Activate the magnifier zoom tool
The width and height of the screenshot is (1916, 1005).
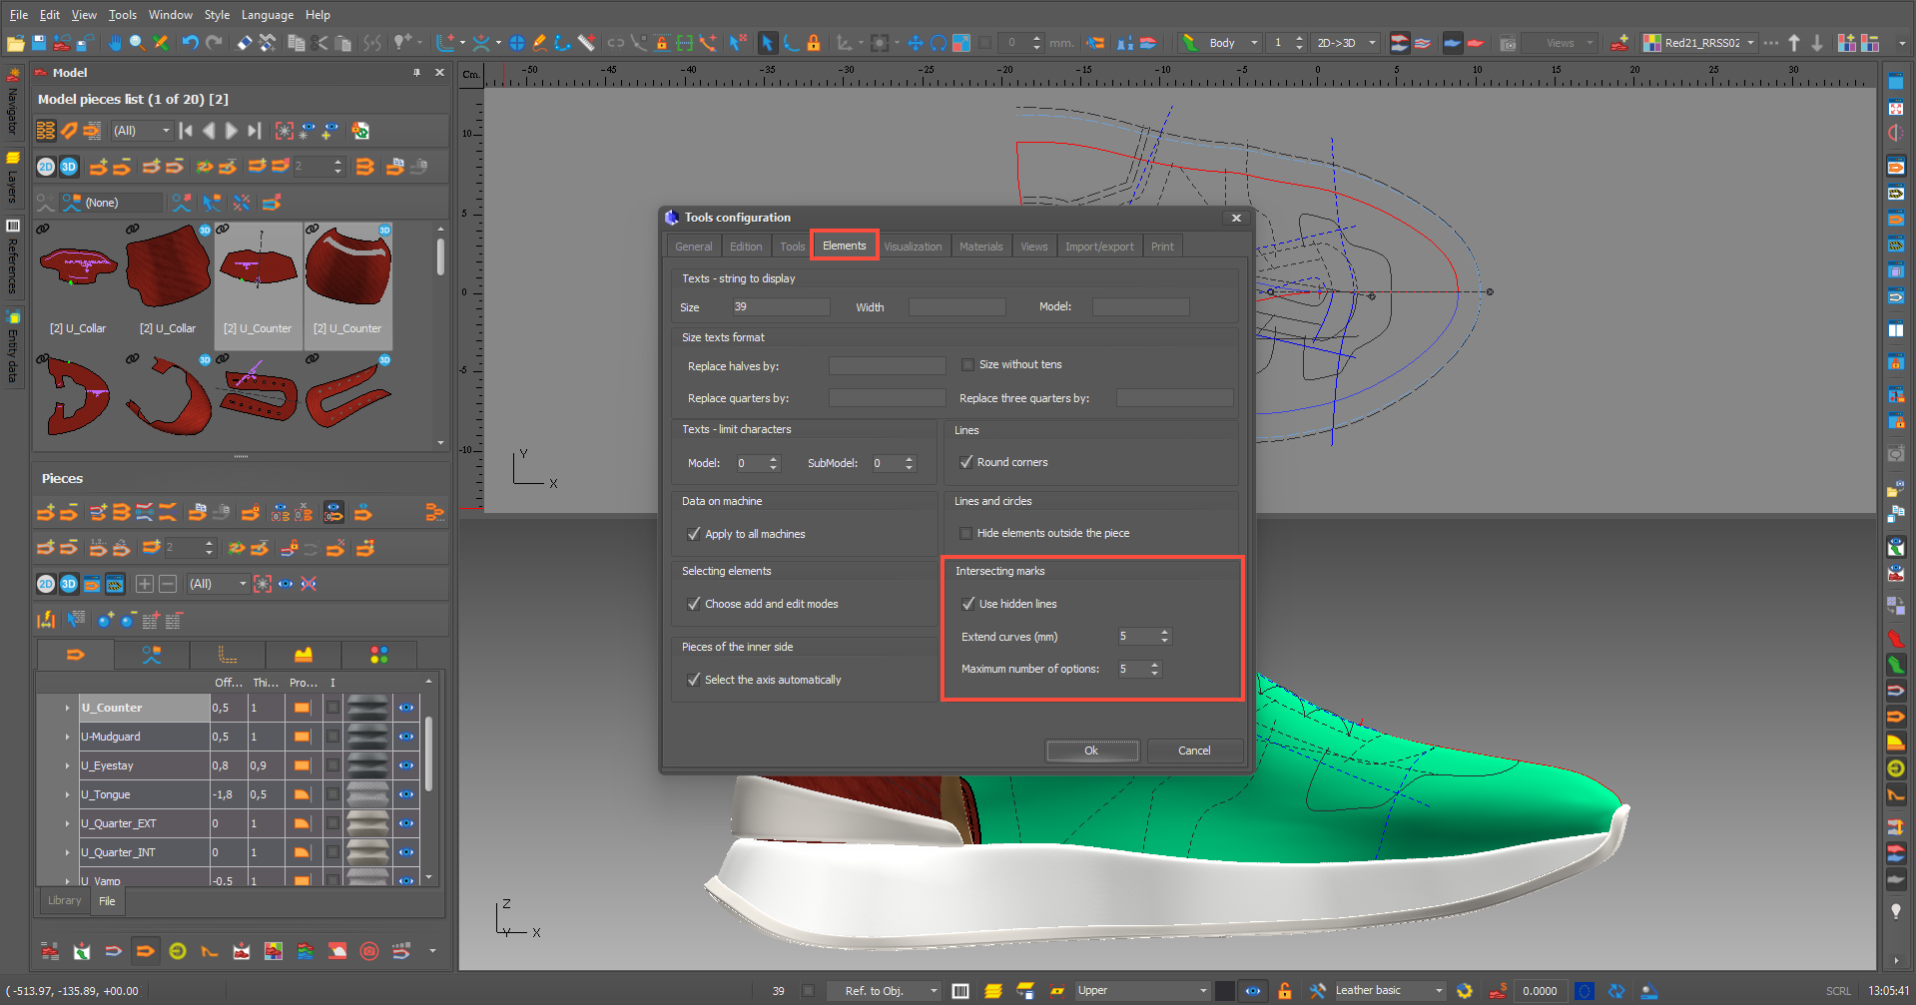click(x=137, y=43)
